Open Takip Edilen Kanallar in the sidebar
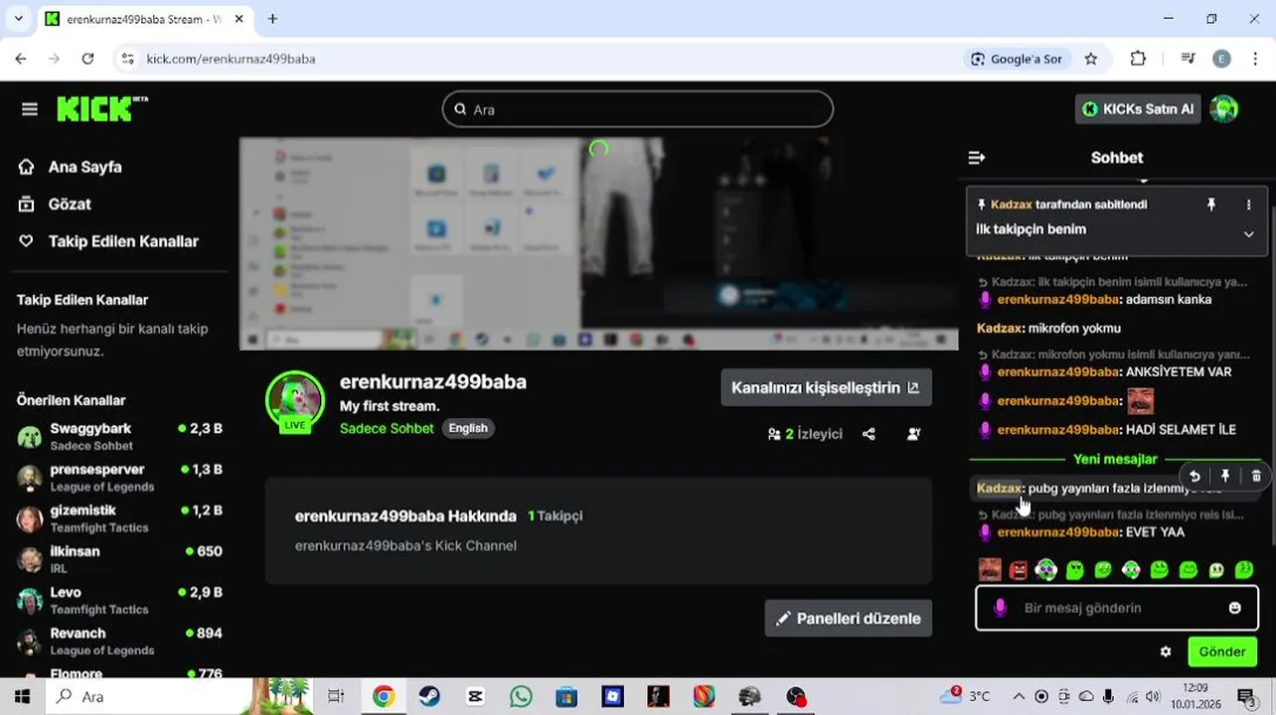The image size is (1276, 715). coord(108,241)
